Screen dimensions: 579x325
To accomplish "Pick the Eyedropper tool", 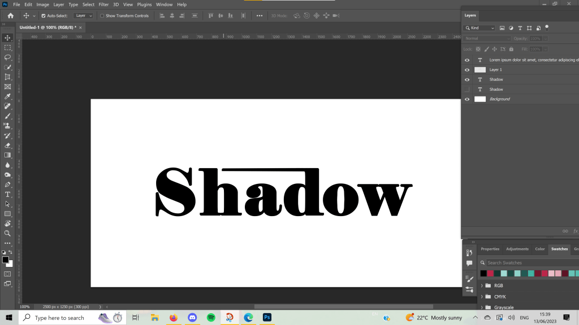I will coord(8,96).
